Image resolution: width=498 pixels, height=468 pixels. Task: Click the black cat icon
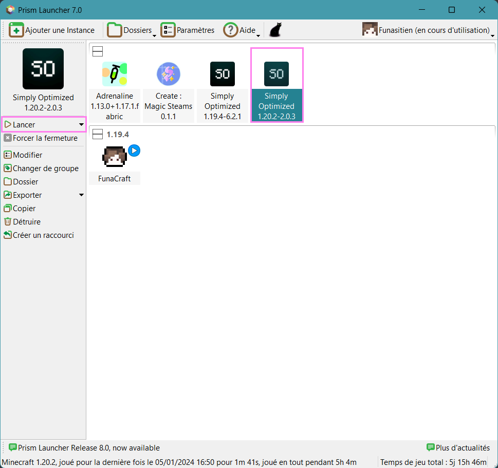275,30
